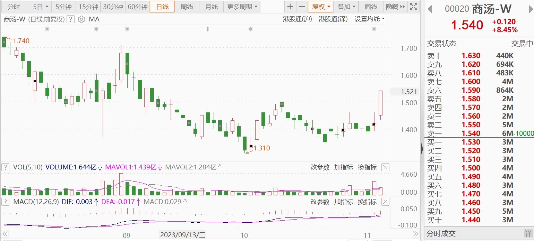Close the MACD indicator panel
Image resolution: width=534 pixels, height=241 pixels.
pos(385,202)
